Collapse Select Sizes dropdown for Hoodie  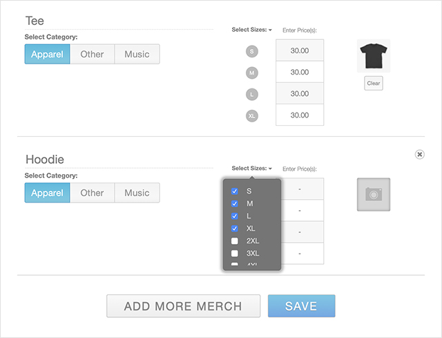tap(252, 169)
